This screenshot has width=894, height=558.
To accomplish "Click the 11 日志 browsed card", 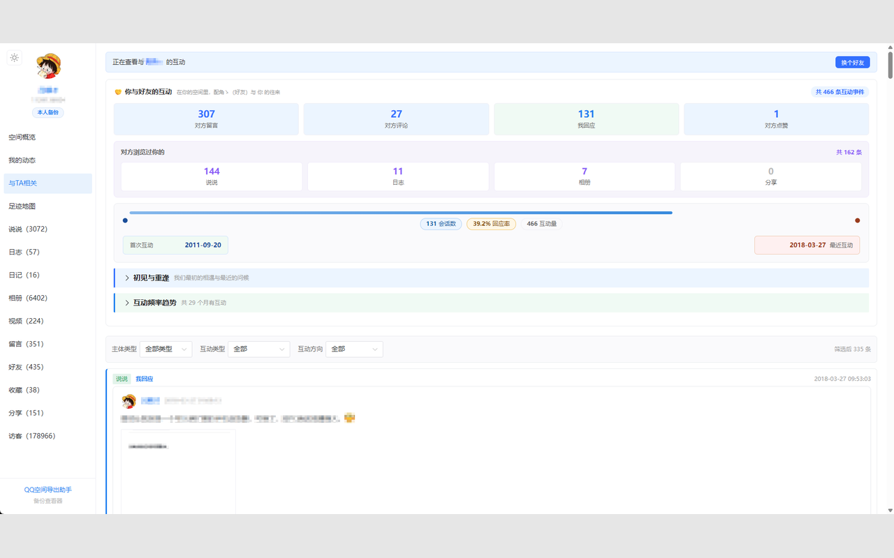I will (x=398, y=176).
